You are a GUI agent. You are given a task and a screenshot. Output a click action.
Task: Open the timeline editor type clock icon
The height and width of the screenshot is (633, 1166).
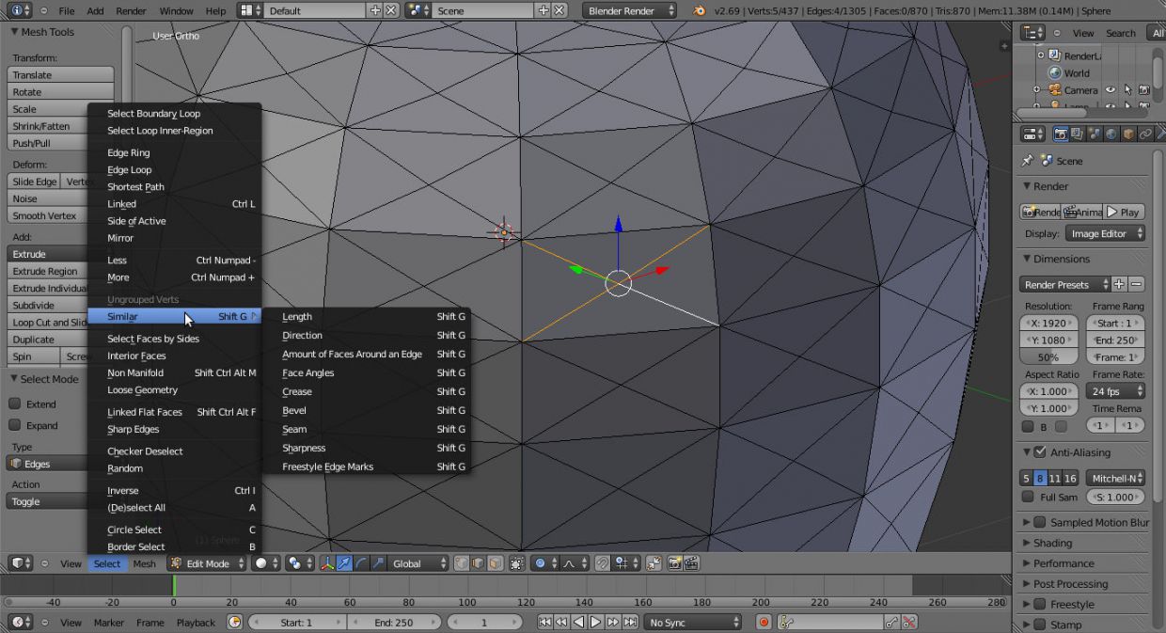click(20, 622)
